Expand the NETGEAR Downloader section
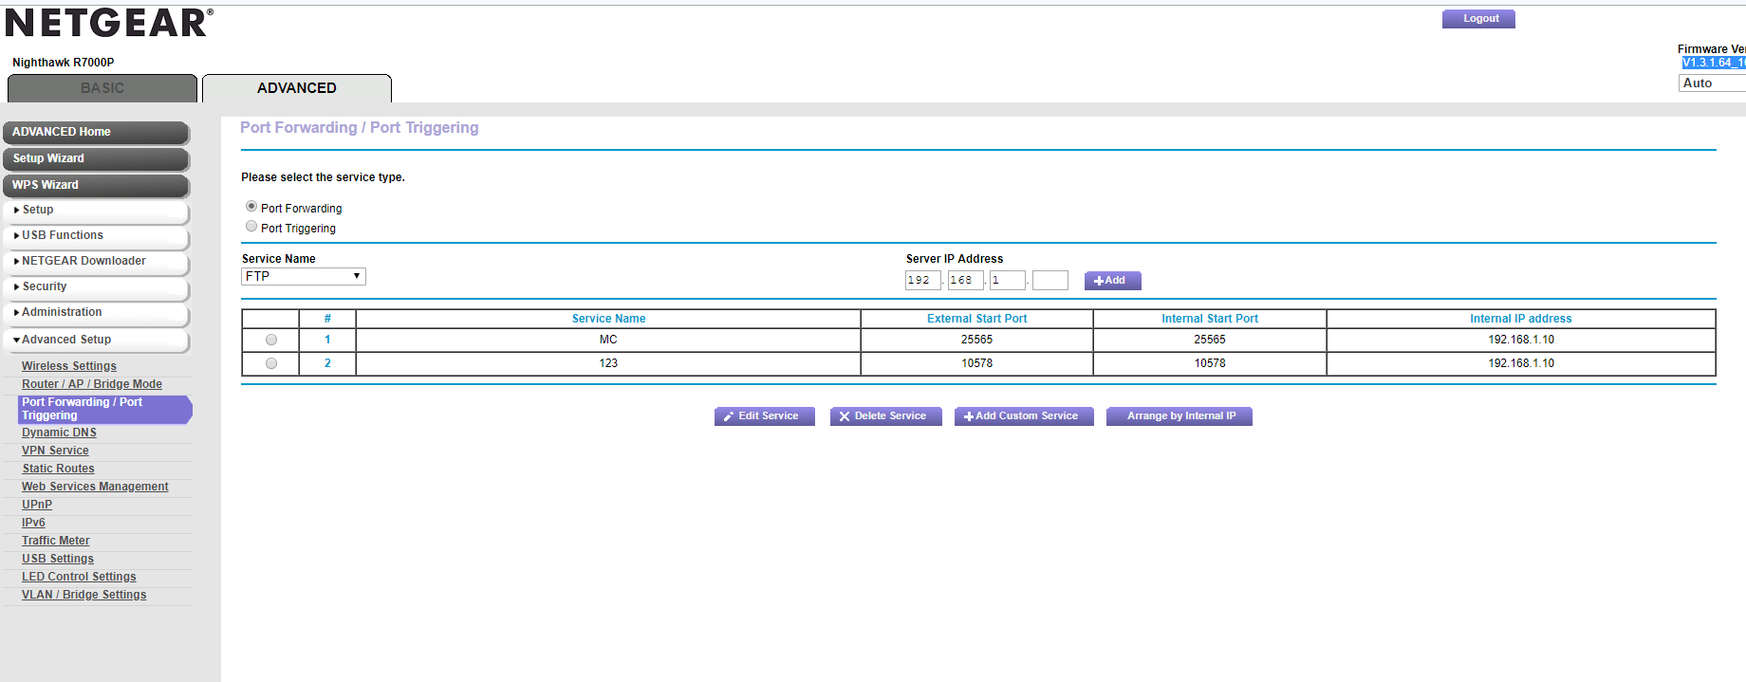Image resolution: width=1746 pixels, height=682 pixels. pyautogui.click(x=95, y=261)
